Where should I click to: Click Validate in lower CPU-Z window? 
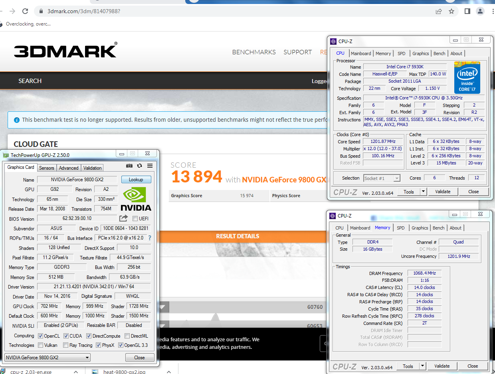click(x=442, y=366)
